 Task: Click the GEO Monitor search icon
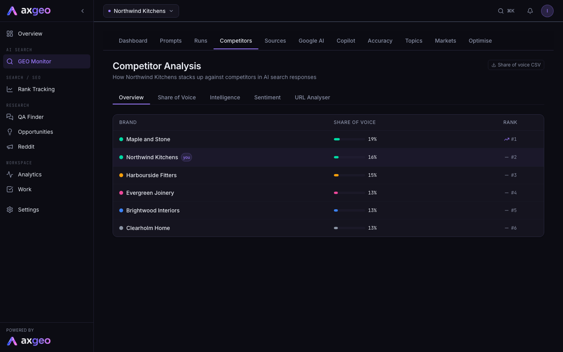tap(10, 61)
